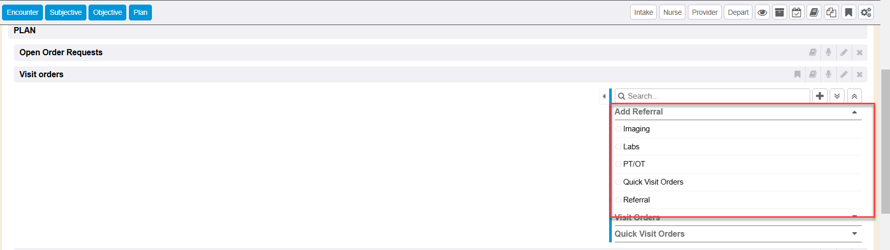
Task: Click pencil edit icon in Open Order Requests
Action: [844, 53]
